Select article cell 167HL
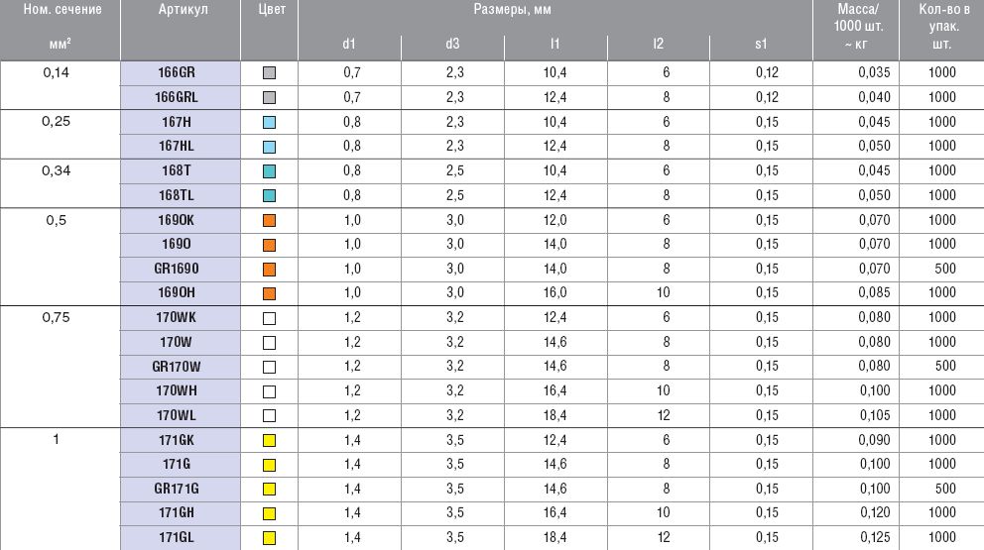 tap(180, 146)
